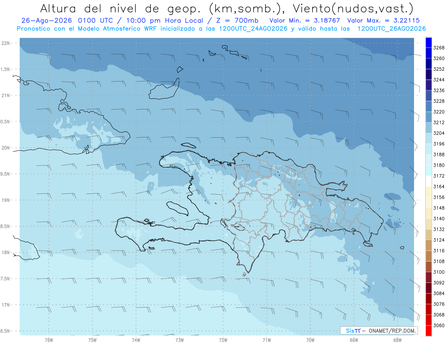Viewport: 446px width, 345px height.
Task: Click the 21N latitude label
Action: pyautogui.click(x=6, y=96)
